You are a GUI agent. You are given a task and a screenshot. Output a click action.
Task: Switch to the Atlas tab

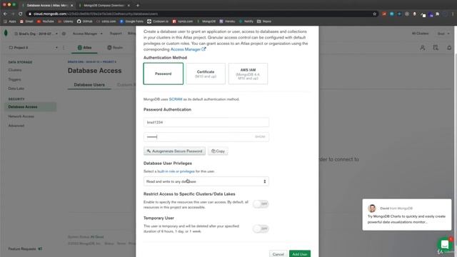(x=84, y=48)
